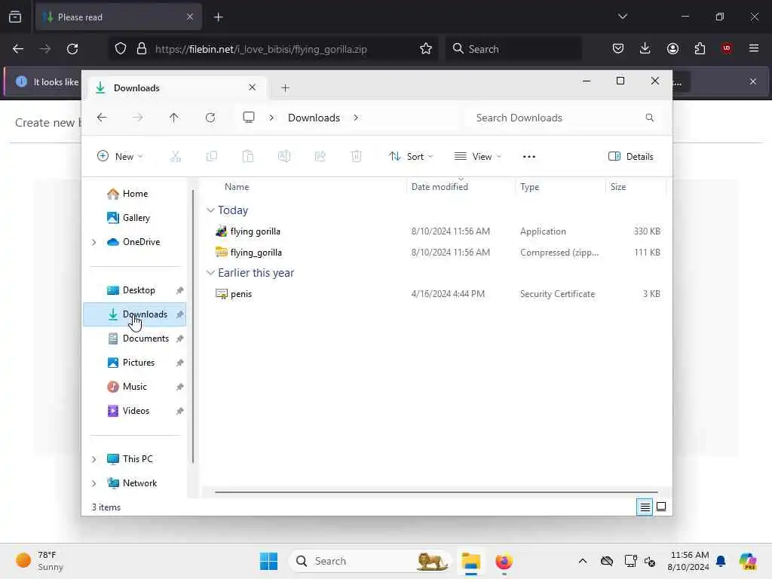Click the Delete trash icon in Explorer
This screenshot has height=579, width=772.
pos(356,157)
